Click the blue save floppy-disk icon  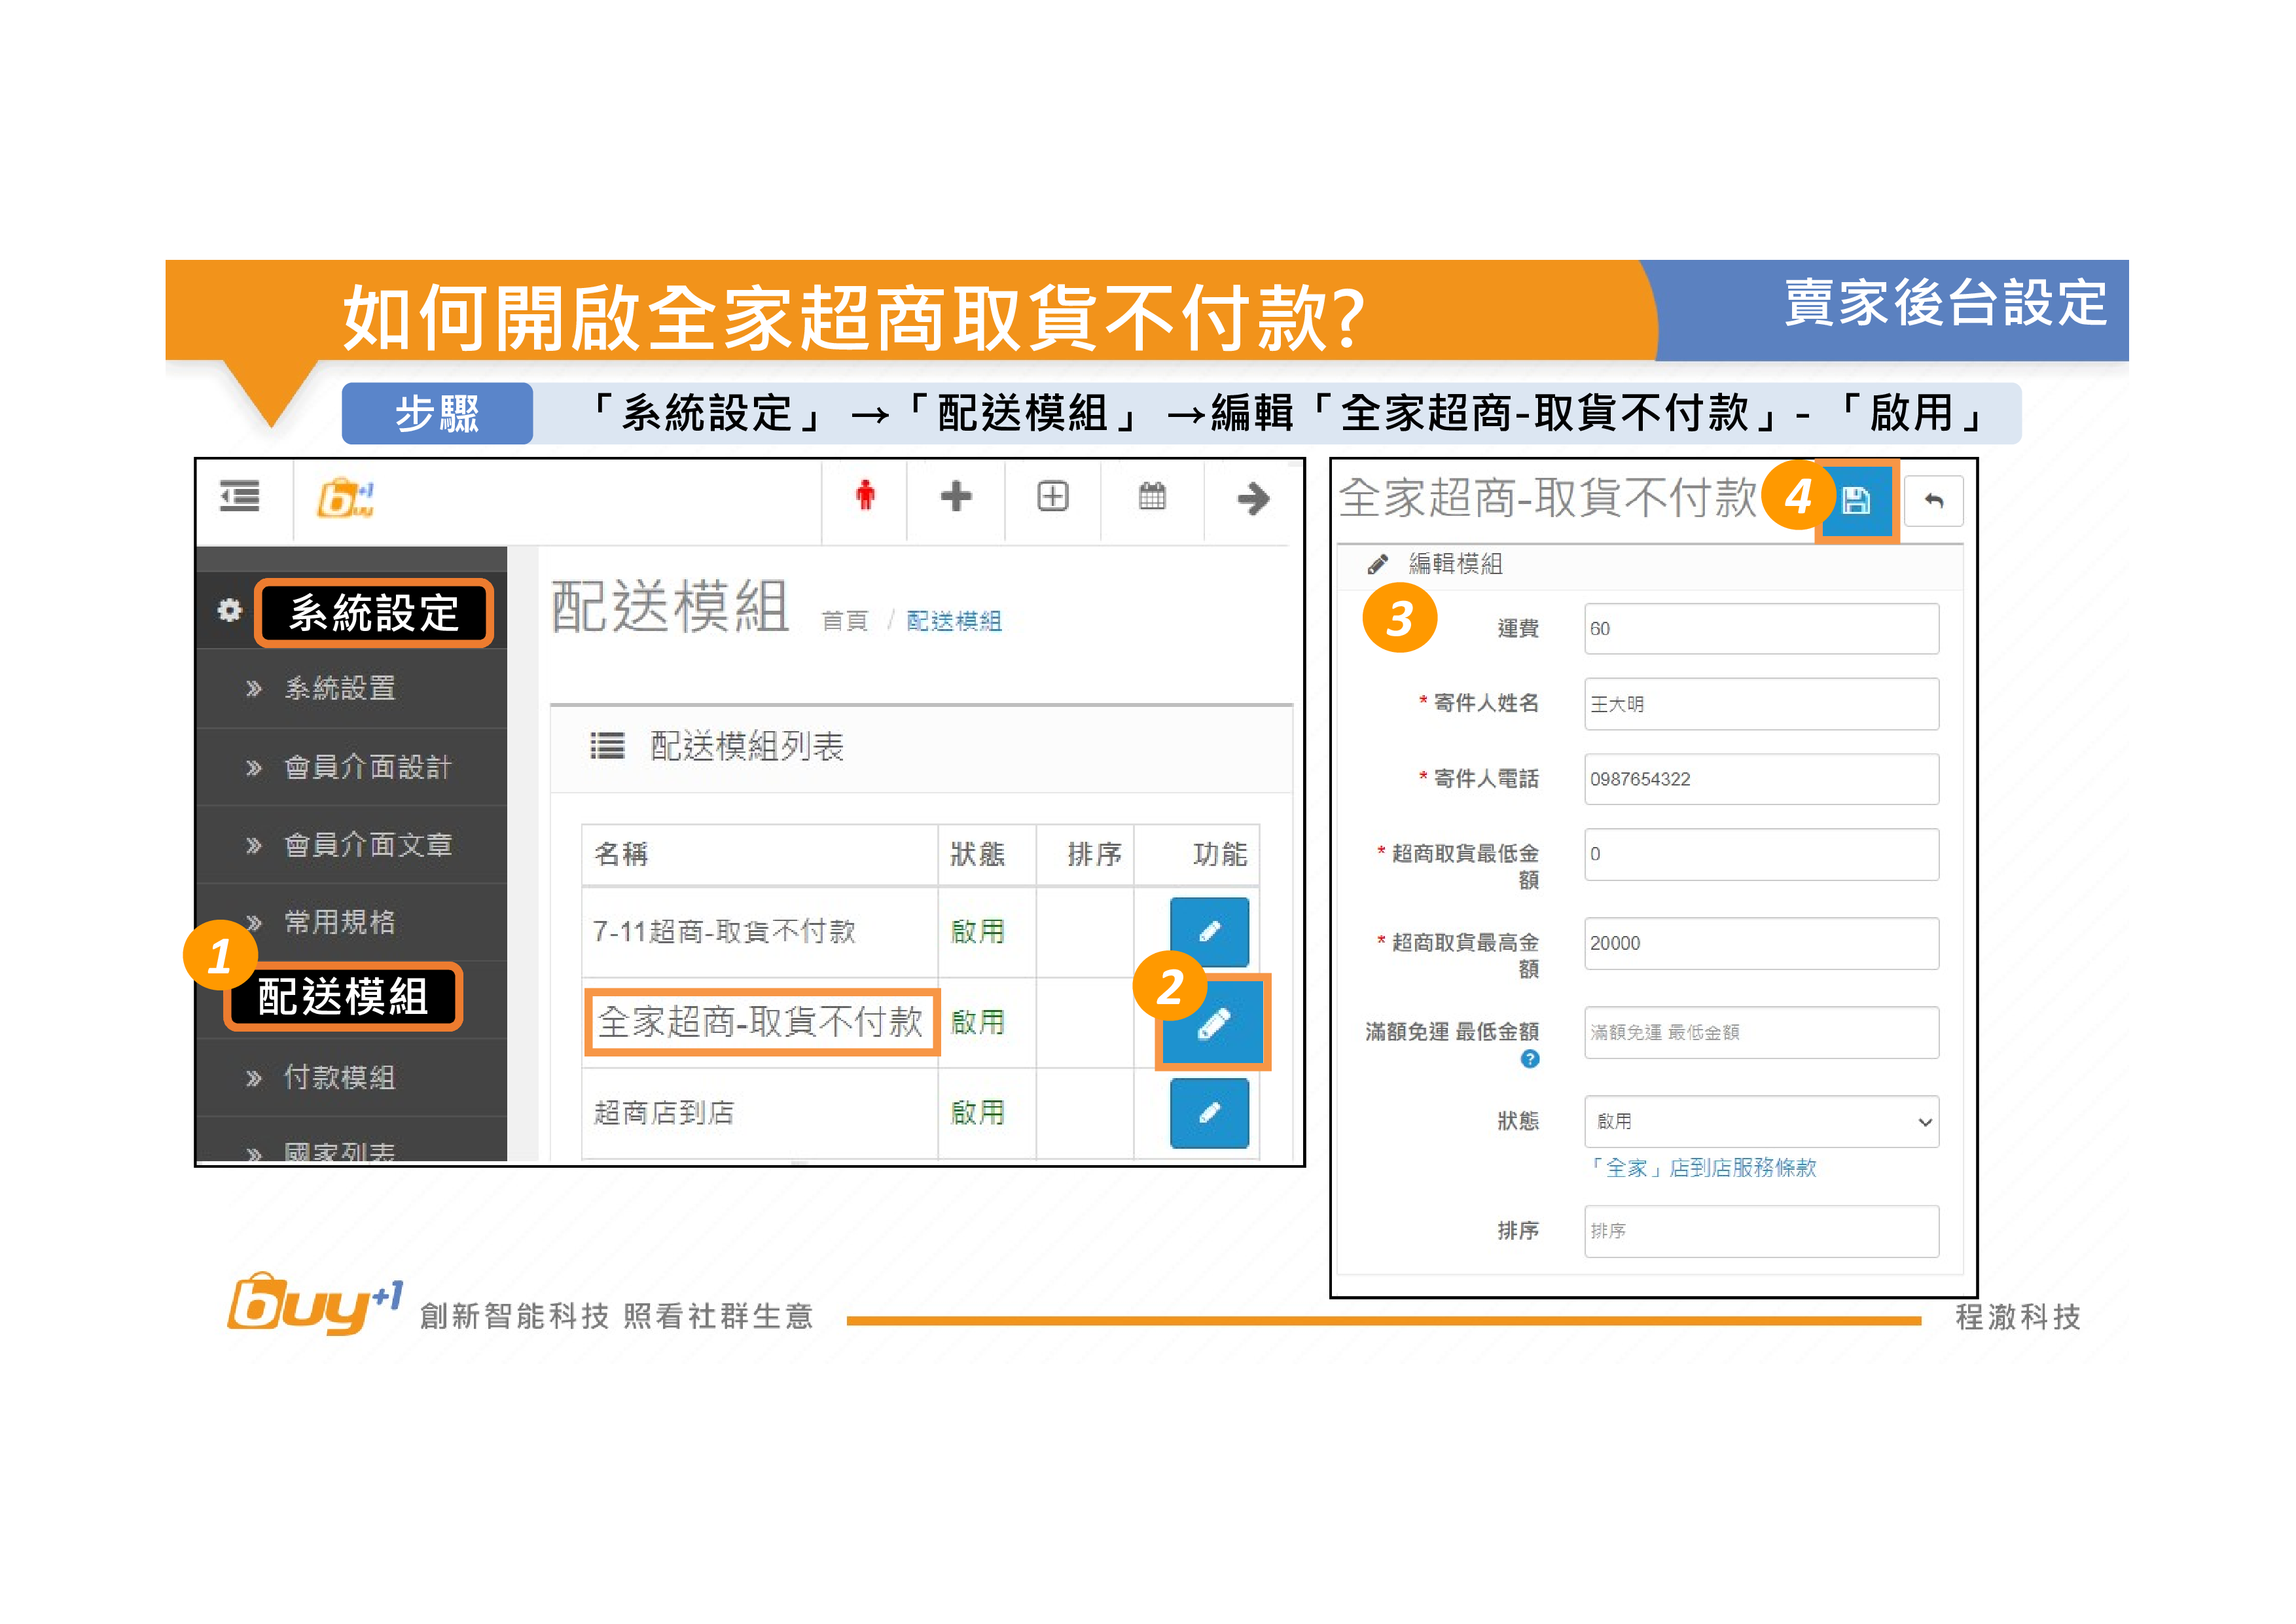pyautogui.click(x=1856, y=501)
